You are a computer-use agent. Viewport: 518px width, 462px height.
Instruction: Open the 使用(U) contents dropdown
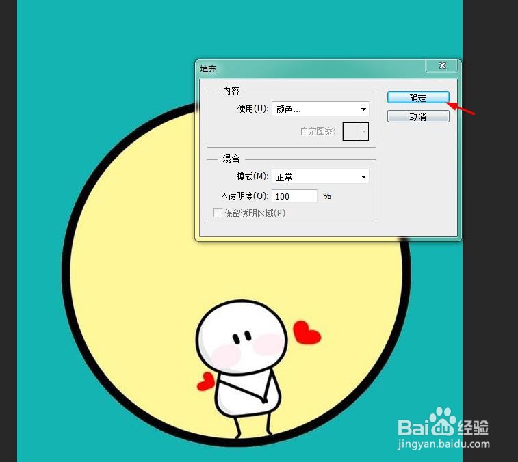pos(320,109)
